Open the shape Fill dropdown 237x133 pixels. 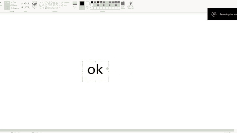64,5
